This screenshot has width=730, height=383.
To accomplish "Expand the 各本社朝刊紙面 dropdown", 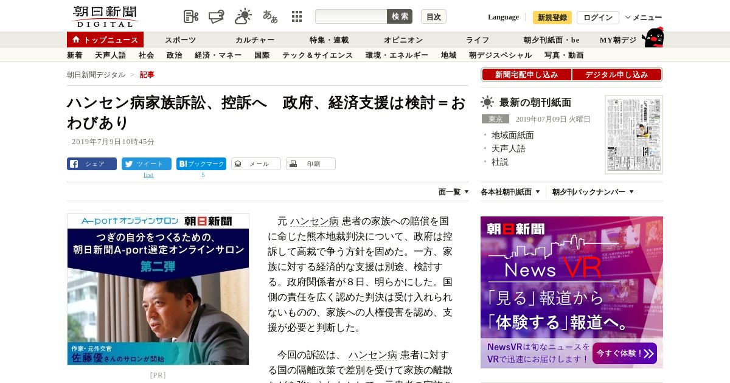I will click(510, 192).
